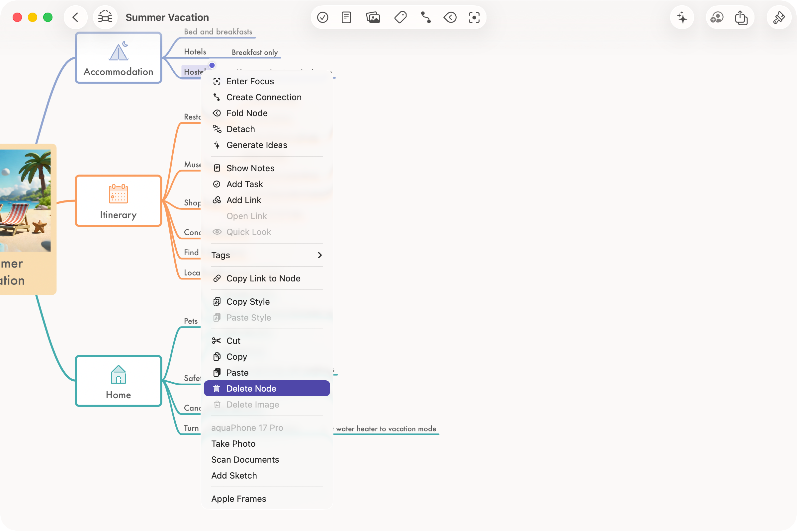Click the share export icon
This screenshot has width=797, height=531.
pos(741,17)
